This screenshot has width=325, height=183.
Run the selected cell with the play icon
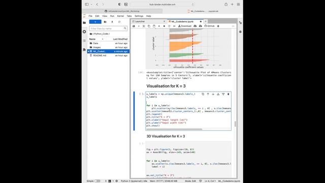click(159, 26)
